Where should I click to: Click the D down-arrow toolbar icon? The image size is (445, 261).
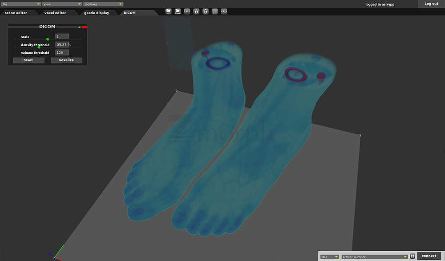196,11
